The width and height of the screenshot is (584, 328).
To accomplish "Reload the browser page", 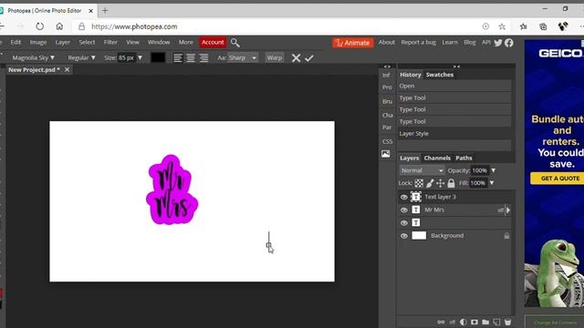I will click(40, 26).
